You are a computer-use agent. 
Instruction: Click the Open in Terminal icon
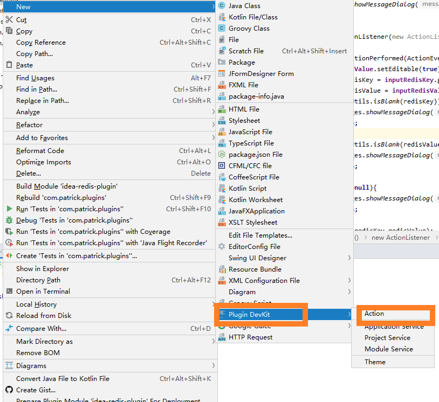(x=9, y=291)
